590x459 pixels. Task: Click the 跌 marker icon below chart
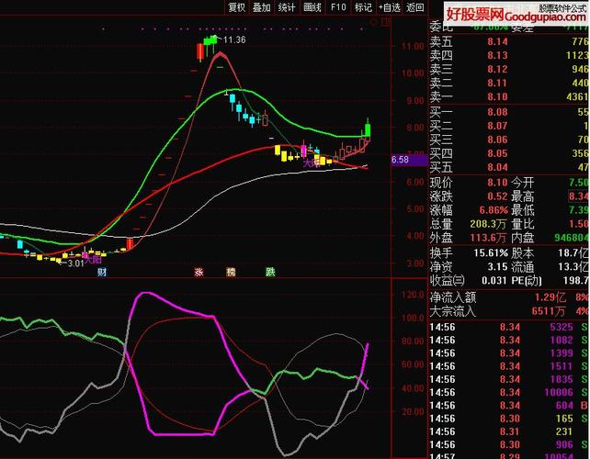269,272
